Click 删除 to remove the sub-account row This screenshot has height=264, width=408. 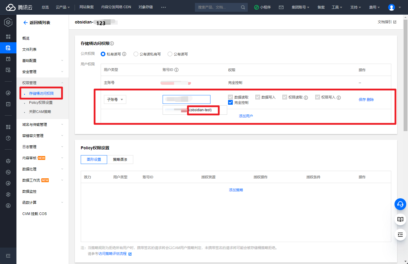click(370, 100)
